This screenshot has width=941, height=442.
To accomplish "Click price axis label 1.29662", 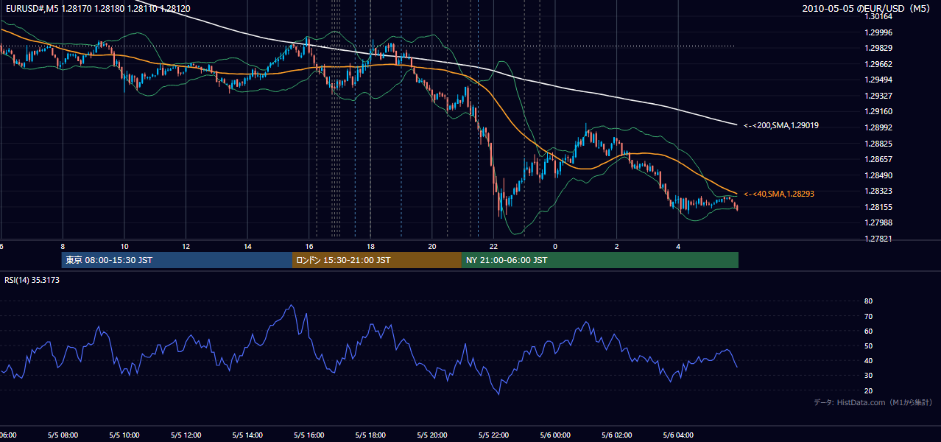I will click(878, 64).
